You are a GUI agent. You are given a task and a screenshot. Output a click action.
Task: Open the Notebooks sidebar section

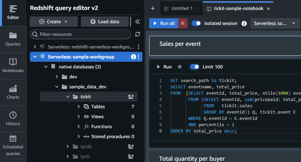[13, 66]
